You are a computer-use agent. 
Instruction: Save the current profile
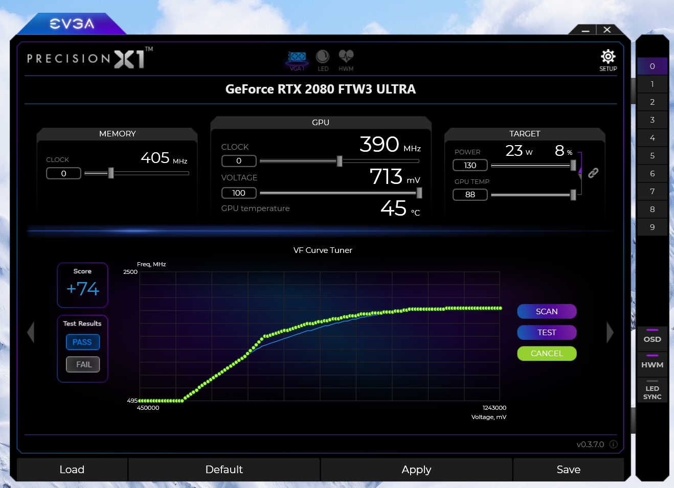569,469
